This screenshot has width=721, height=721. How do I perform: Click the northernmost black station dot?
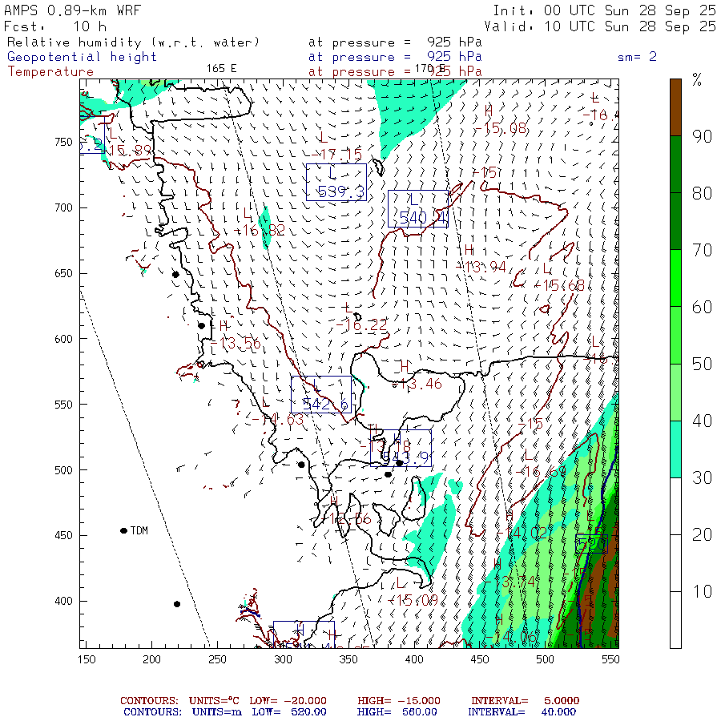coord(175,274)
